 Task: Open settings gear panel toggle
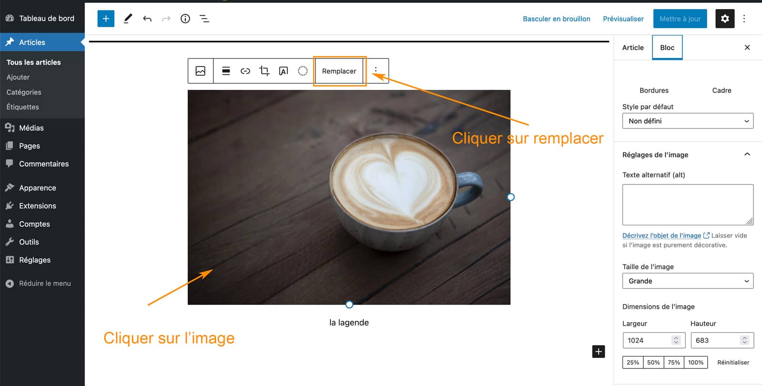coord(725,19)
